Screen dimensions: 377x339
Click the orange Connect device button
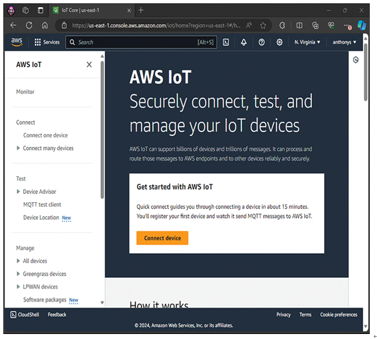(x=162, y=238)
